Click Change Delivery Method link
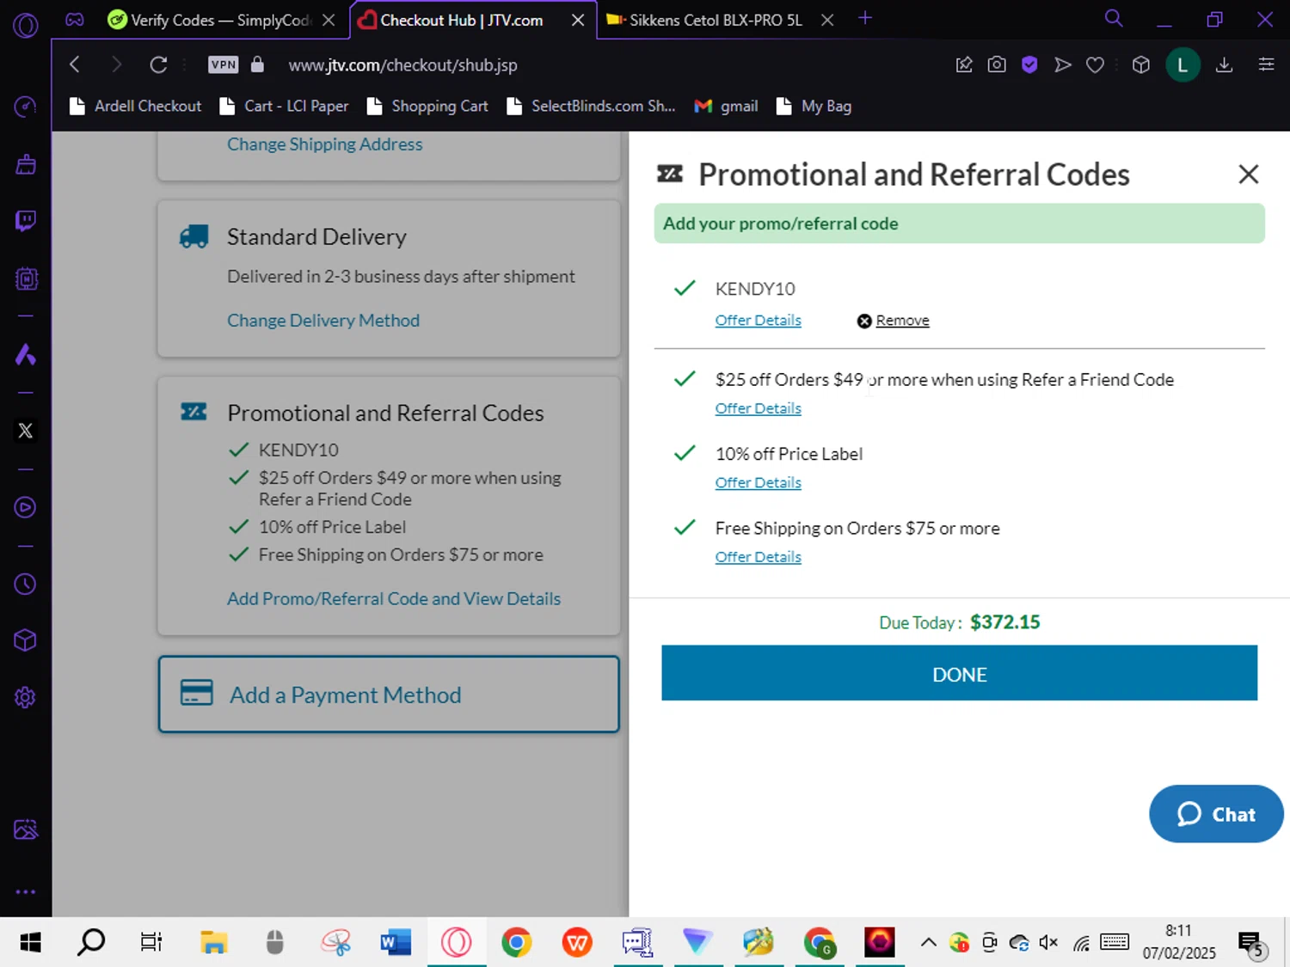This screenshot has height=967, width=1290. tap(323, 321)
